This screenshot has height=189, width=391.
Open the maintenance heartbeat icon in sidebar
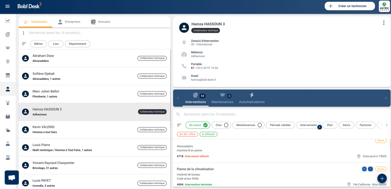point(8,48)
